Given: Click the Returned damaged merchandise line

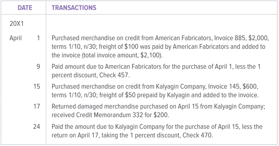Looking at the screenshot, I should point(158,106).
